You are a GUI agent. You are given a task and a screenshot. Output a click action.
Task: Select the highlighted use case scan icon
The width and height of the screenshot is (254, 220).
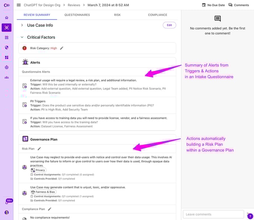coord(7,28)
